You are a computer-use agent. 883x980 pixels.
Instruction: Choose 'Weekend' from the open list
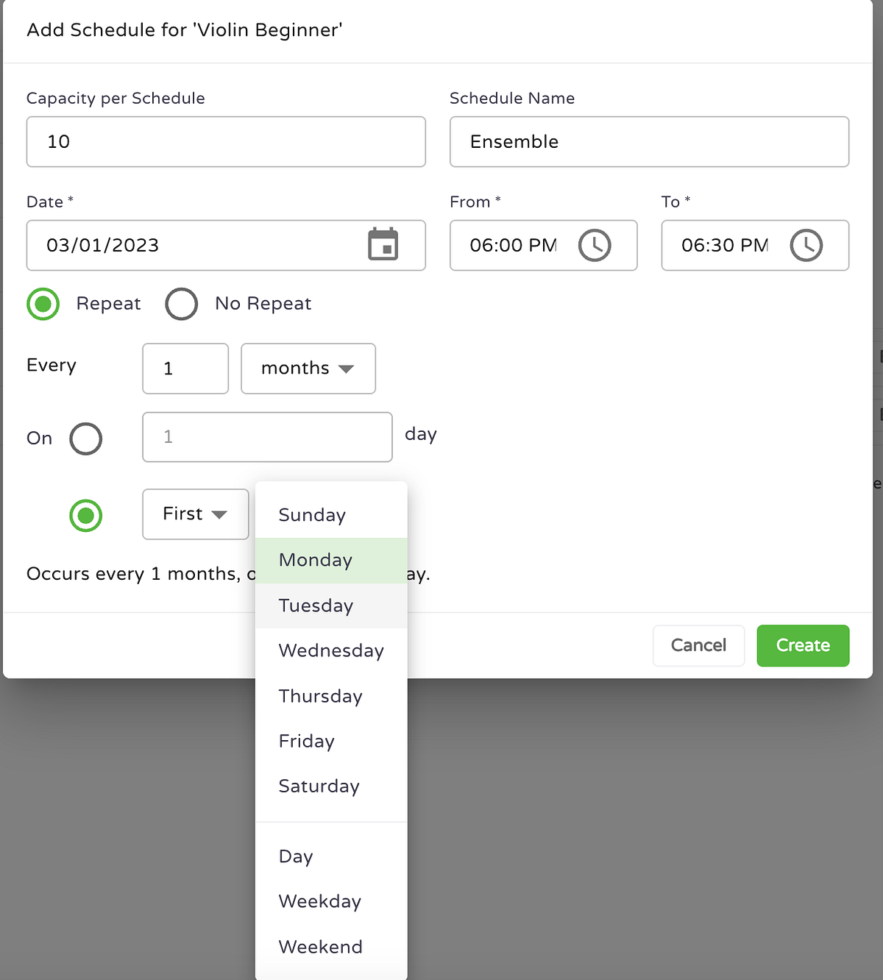pos(320,947)
